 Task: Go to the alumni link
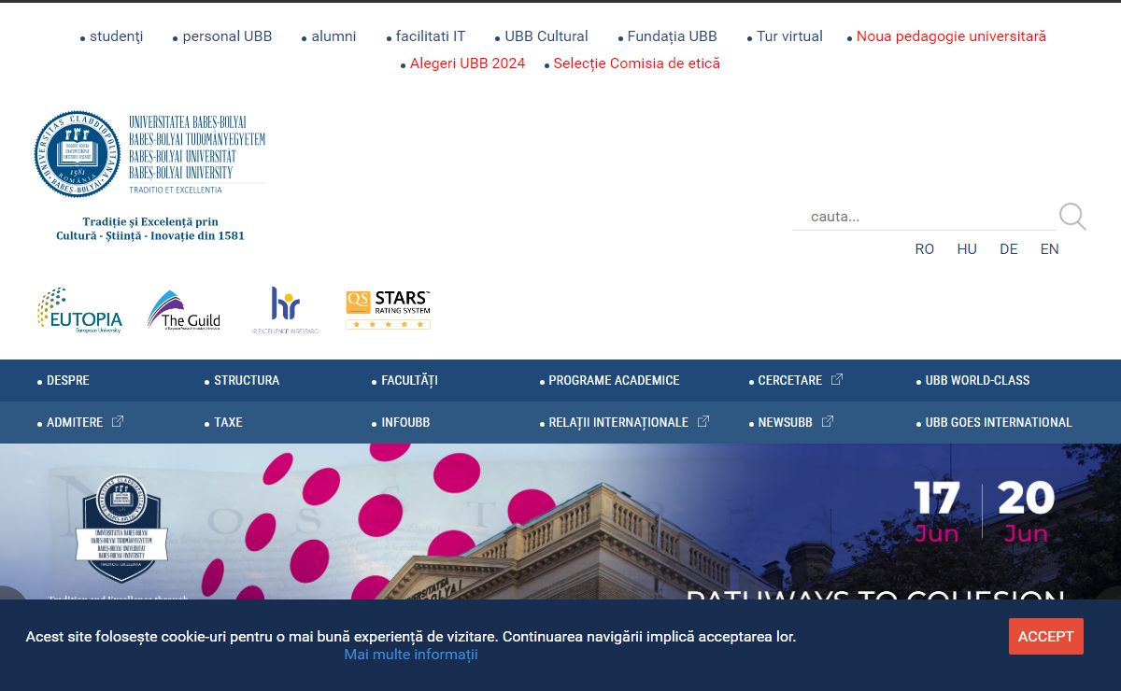[333, 36]
